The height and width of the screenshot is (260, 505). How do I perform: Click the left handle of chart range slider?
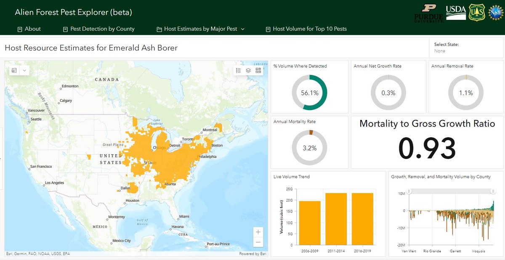point(409,191)
